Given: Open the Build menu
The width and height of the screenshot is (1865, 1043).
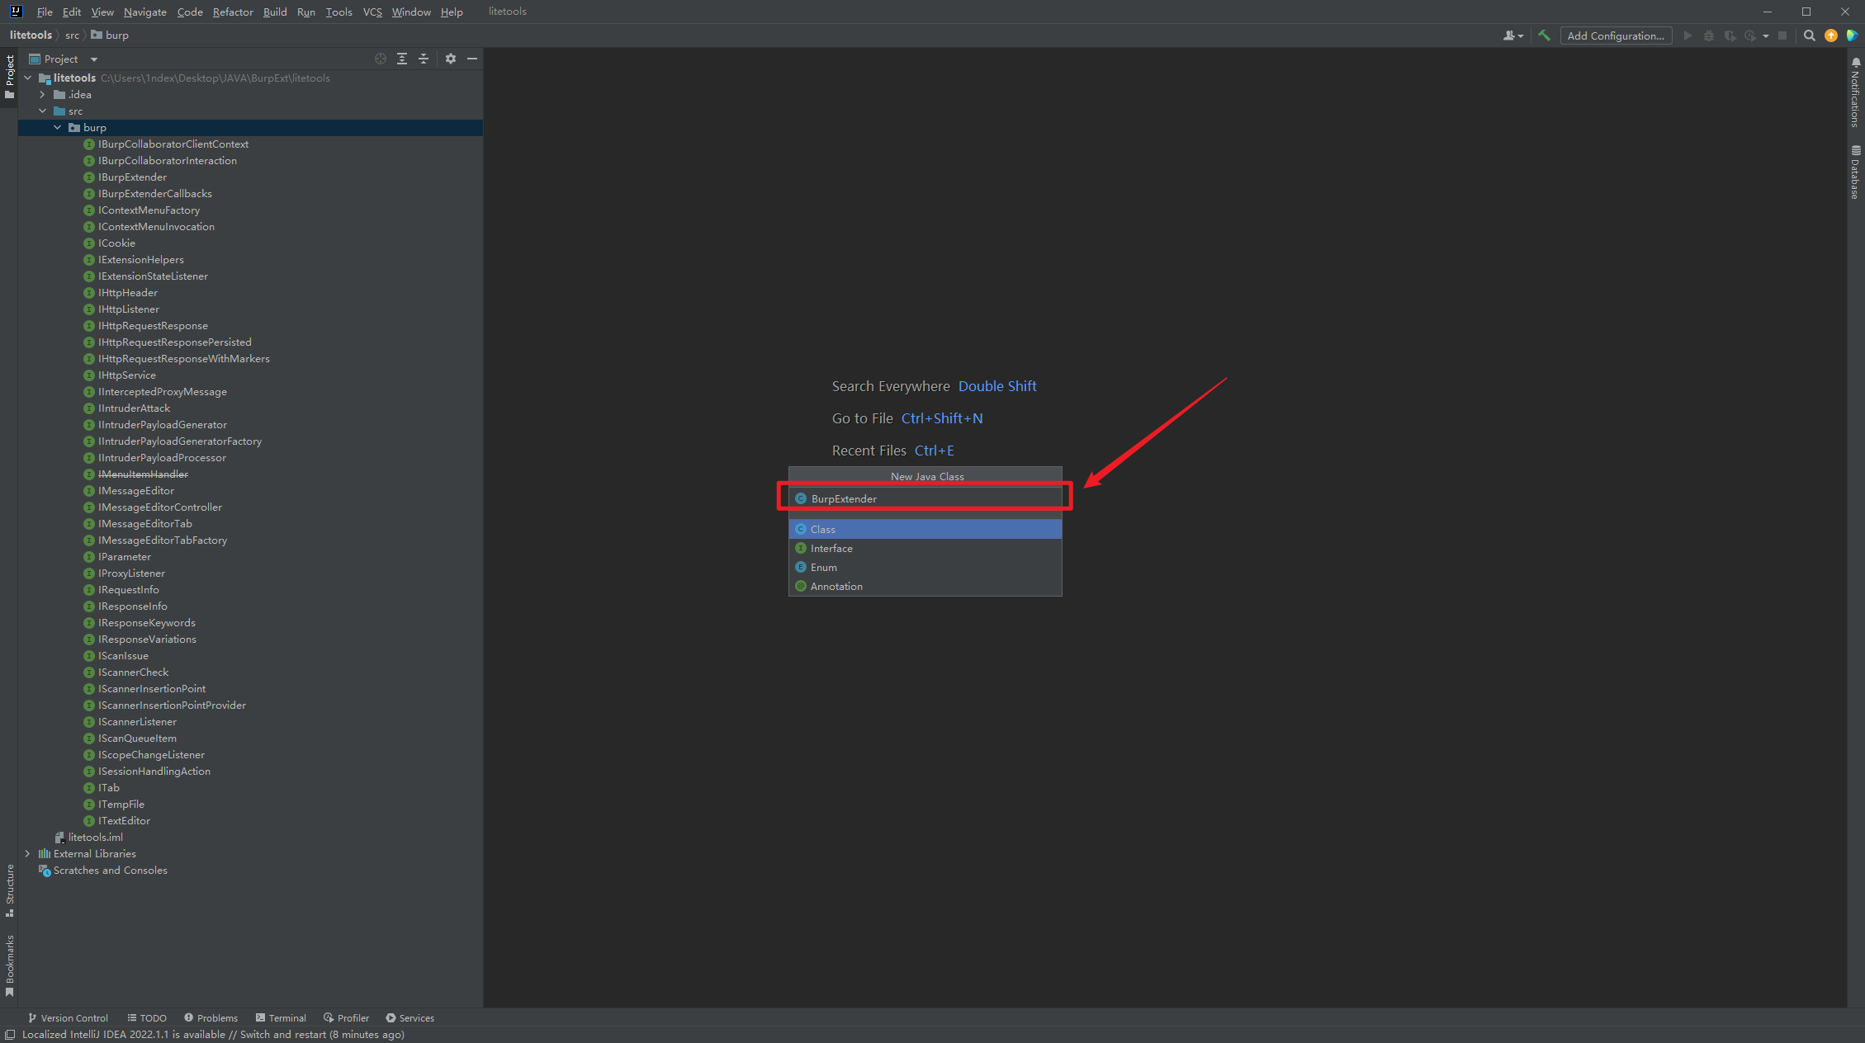Looking at the screenshot, I should coord(275,12).
